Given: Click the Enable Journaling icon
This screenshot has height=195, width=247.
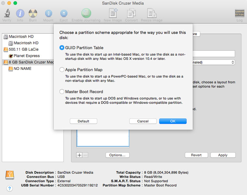Looking at the screenshot, I should pyautogui.click(x=86, y=13).
